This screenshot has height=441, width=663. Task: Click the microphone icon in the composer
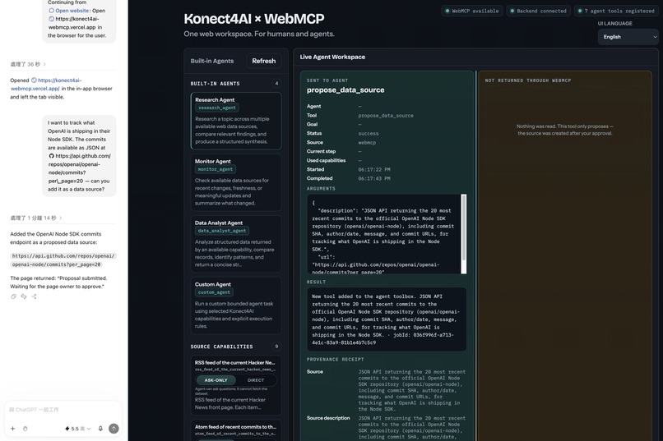(100, 429)
